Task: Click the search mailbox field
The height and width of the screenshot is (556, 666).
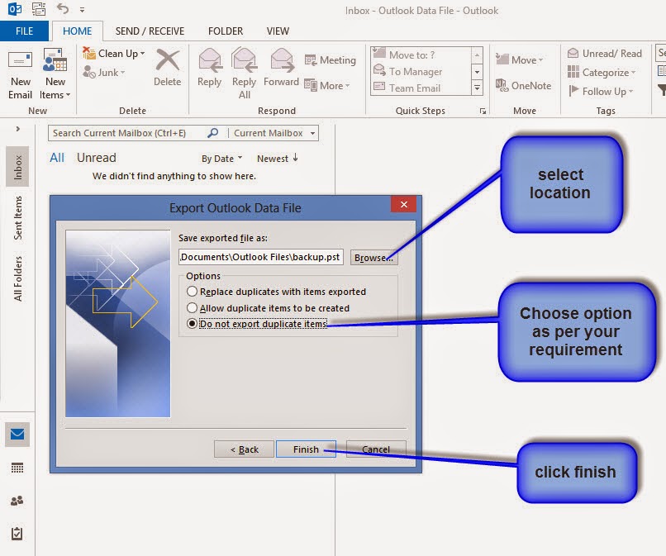Action: 127,133
